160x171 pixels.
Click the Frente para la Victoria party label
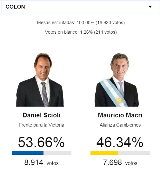42,125
